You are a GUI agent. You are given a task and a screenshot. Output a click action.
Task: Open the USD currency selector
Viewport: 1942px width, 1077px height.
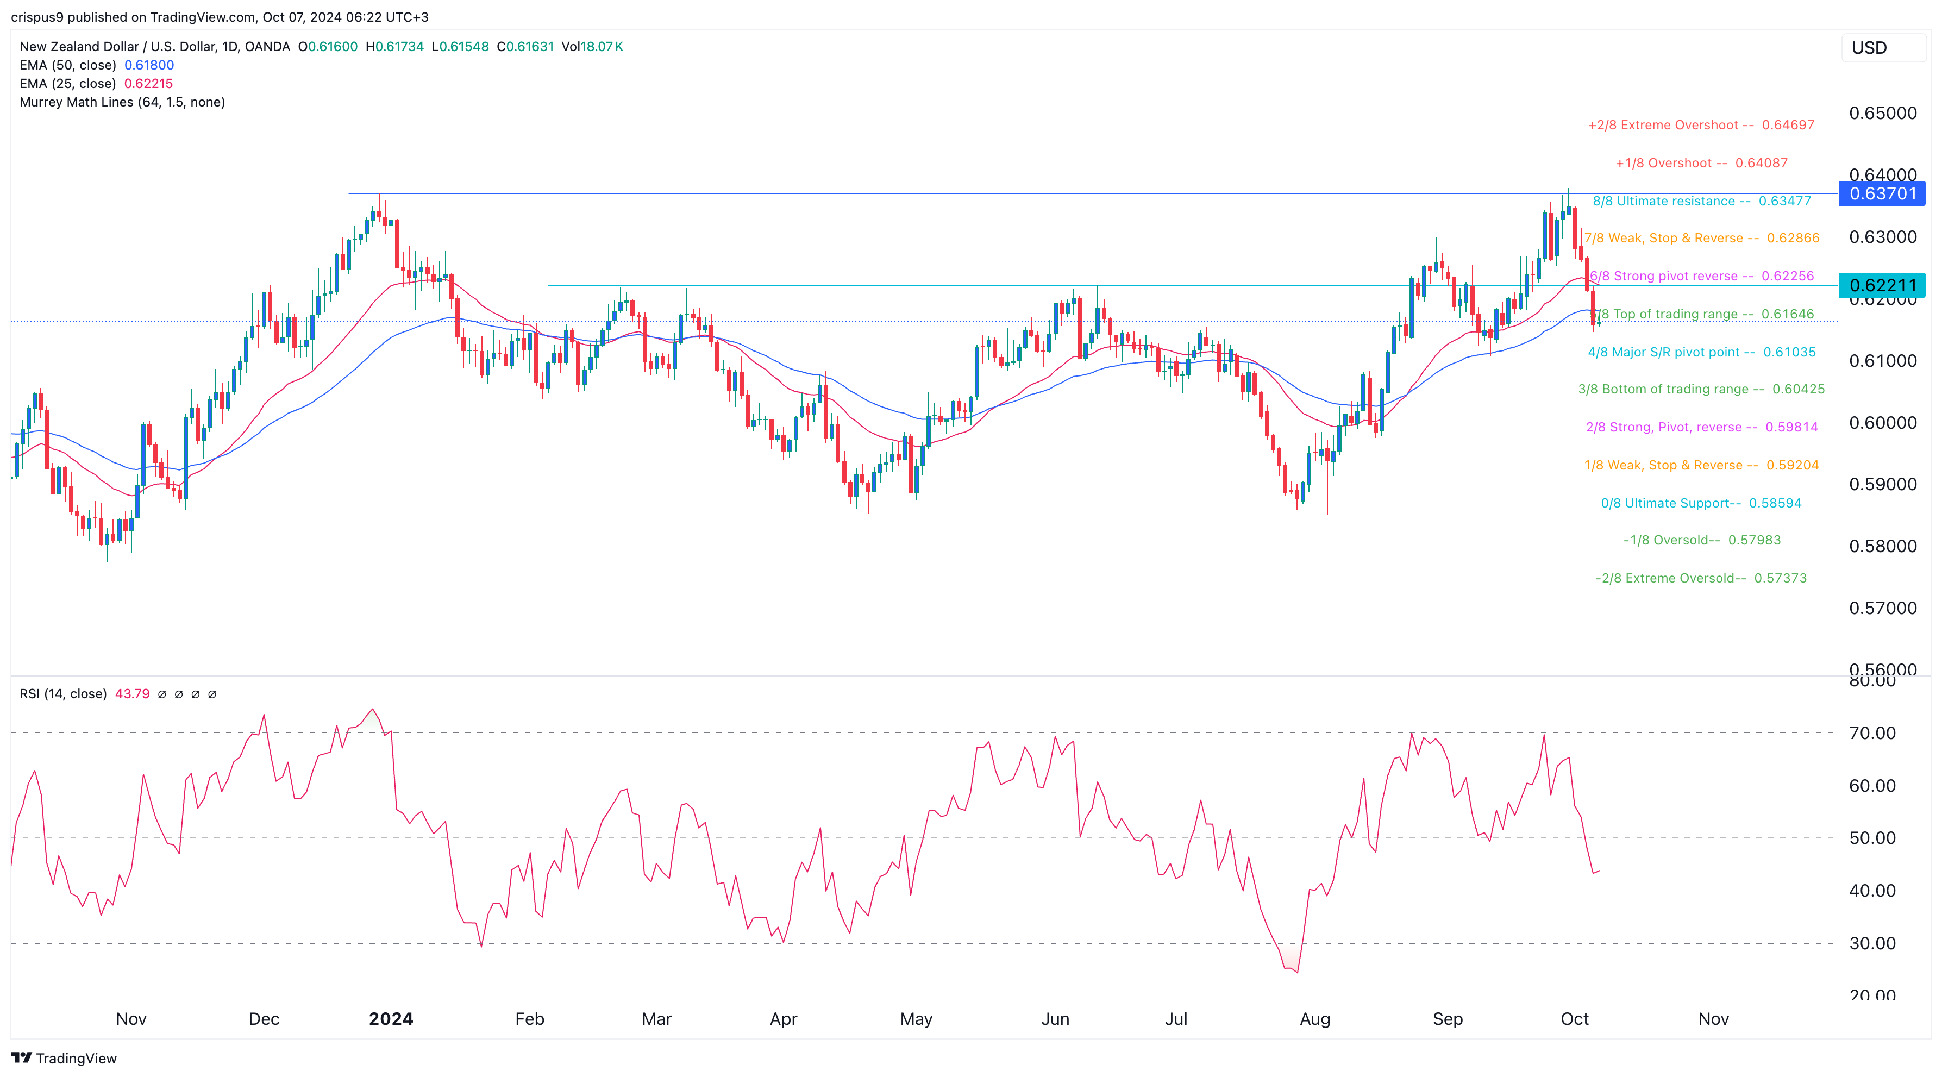1883,48
